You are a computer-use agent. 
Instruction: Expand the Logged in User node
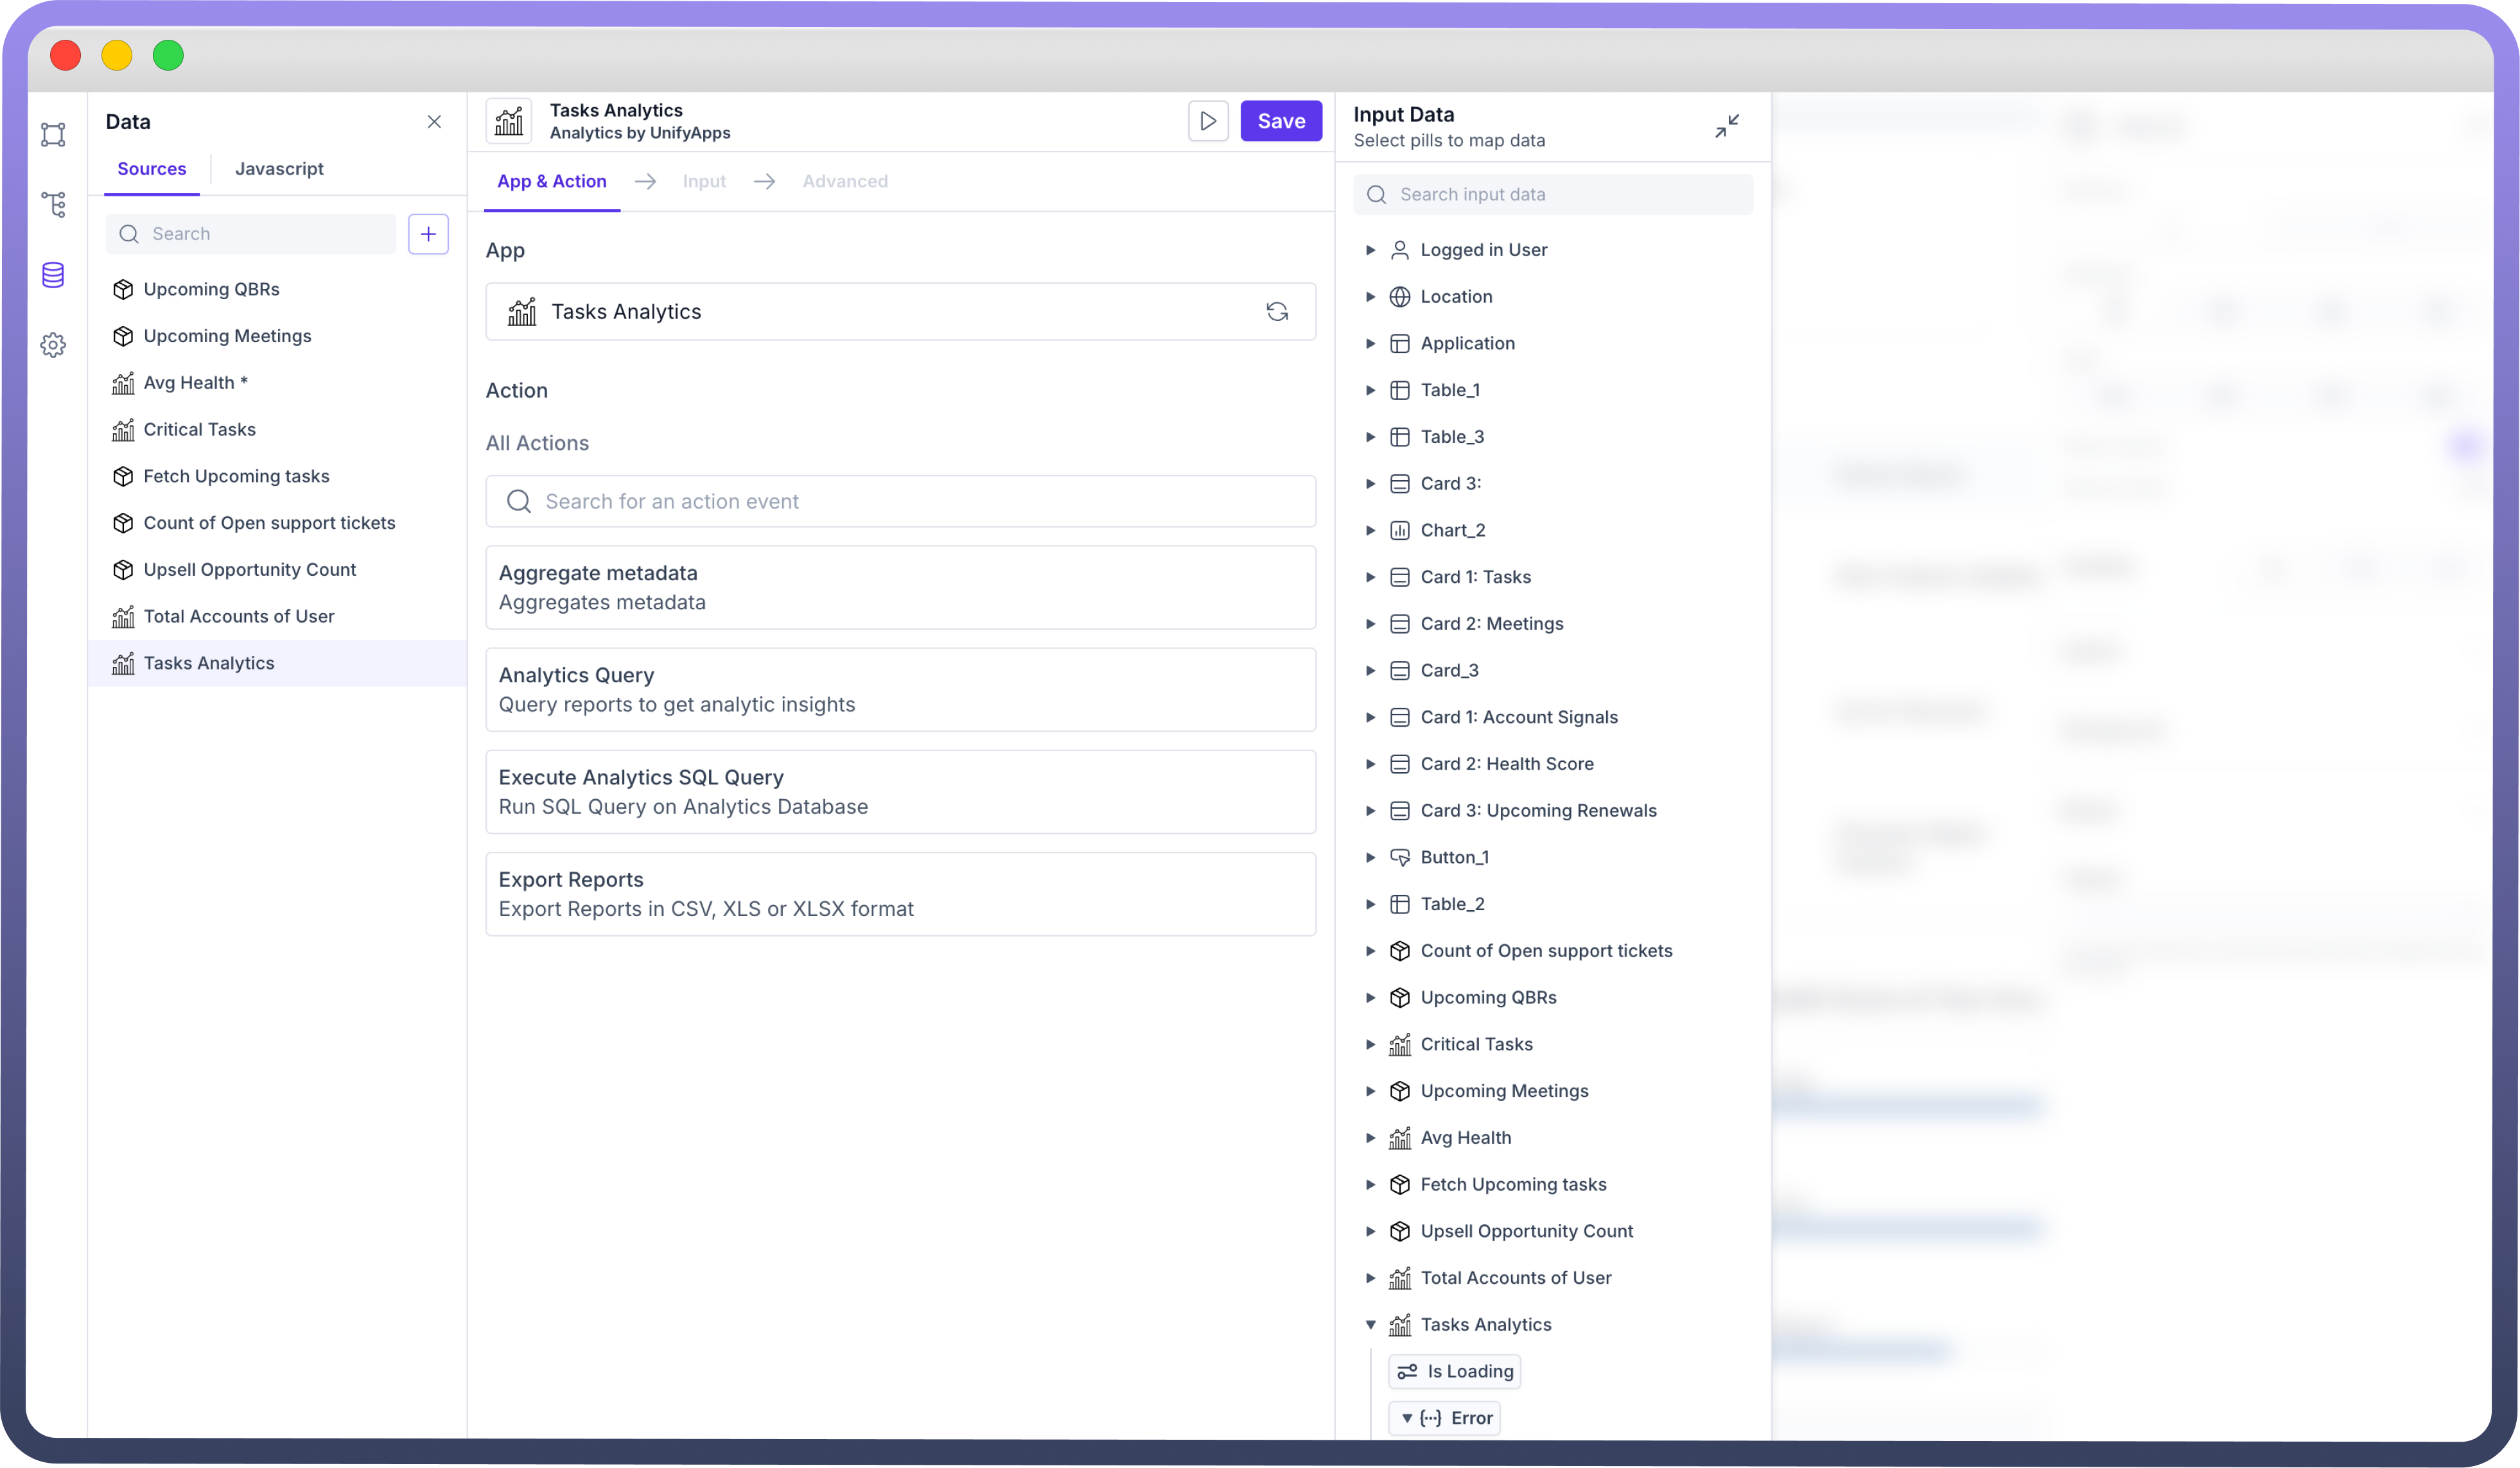[1371, 250]
